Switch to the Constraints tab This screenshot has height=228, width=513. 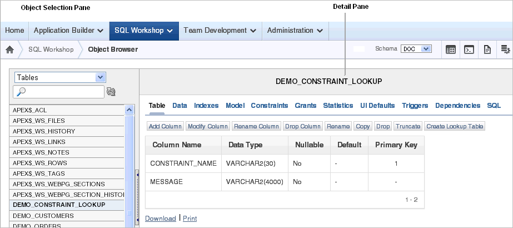(x=269, y=105)
